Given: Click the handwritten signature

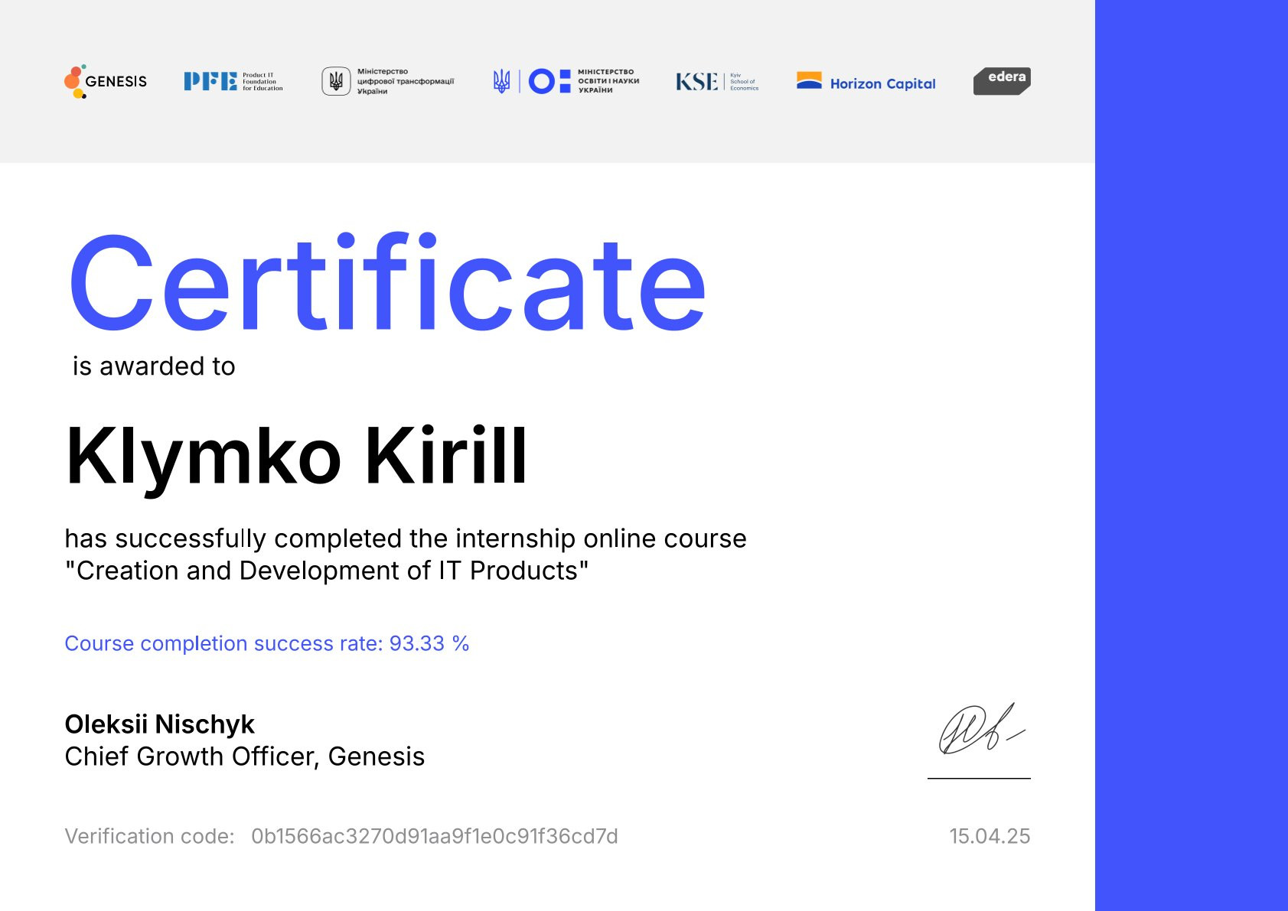Looking at the screenshot, I should click(980, 730).
